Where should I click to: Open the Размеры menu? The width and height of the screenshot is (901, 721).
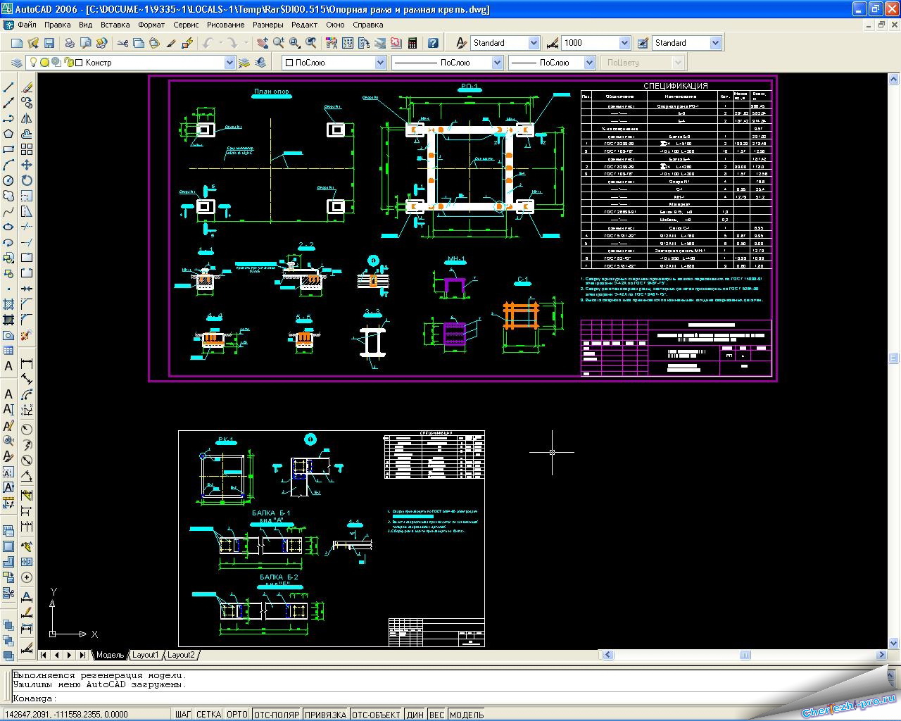(267, 25)
